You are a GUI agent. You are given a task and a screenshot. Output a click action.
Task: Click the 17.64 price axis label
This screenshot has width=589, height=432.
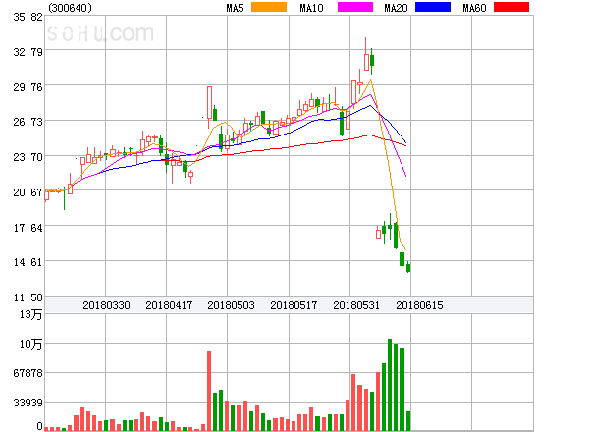tap(27, 228)
